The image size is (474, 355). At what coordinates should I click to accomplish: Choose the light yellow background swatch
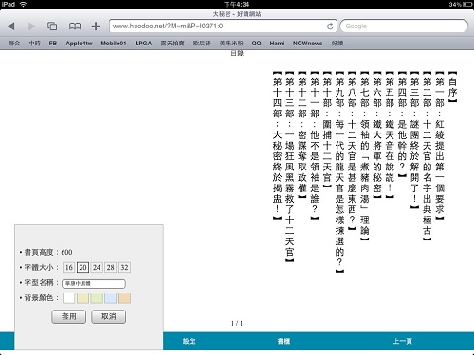tap(82, 298)
